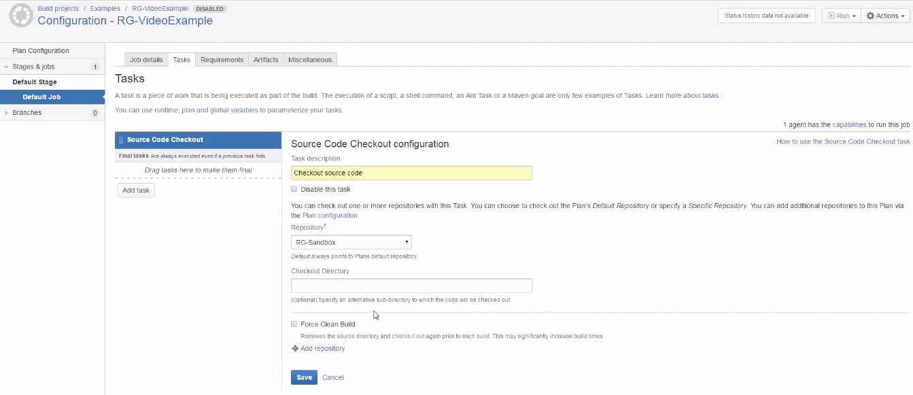The width and height of the screenshot is (913, 395).
Task: Expand the Branches section arrow
Action: pos(7,113)
